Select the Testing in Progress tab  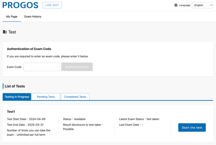17,97
